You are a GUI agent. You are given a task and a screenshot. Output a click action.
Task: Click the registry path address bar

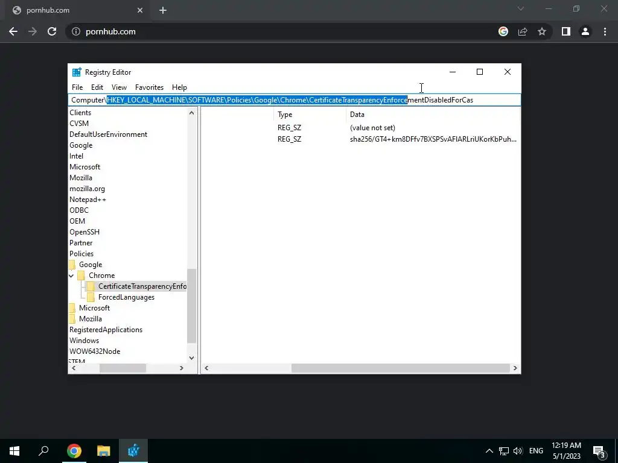coord(295,100)
